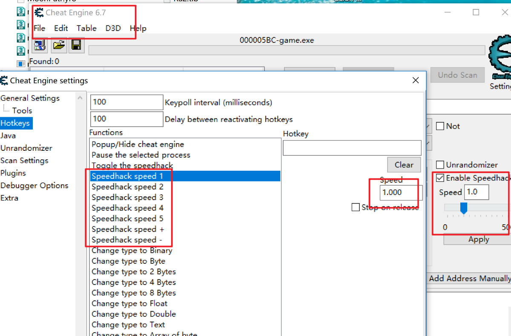Click Add Address Manually button
This screenshot has height=336, width=511.
click(x=469, y=279)
